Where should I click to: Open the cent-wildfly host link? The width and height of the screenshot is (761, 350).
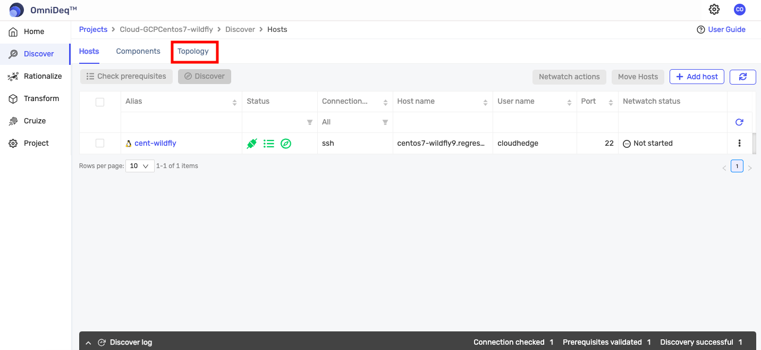(x=155, y=143)
